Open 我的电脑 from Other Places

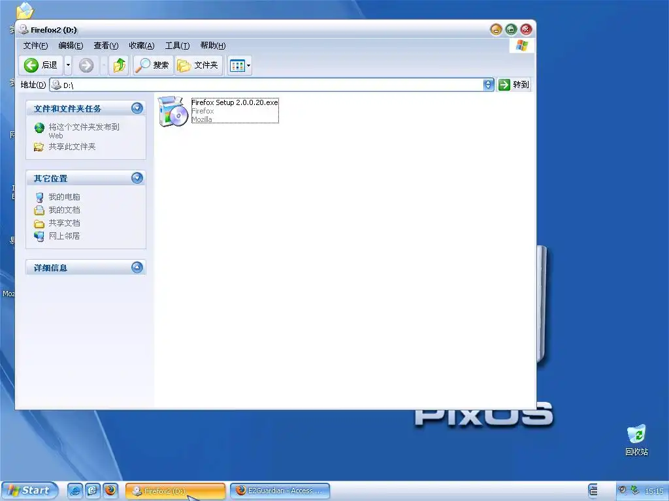tap(64, 197)
